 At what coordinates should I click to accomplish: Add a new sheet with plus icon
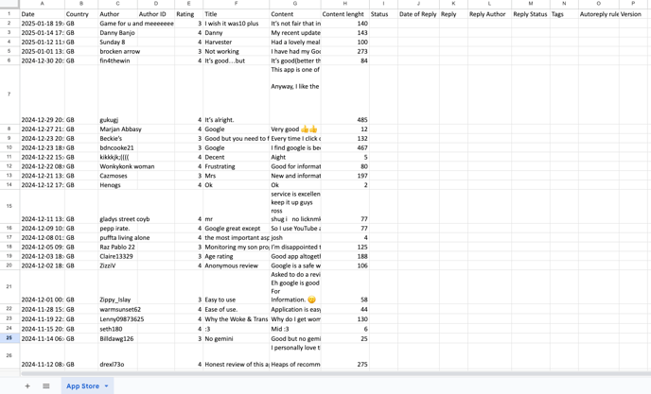point(27,386)
